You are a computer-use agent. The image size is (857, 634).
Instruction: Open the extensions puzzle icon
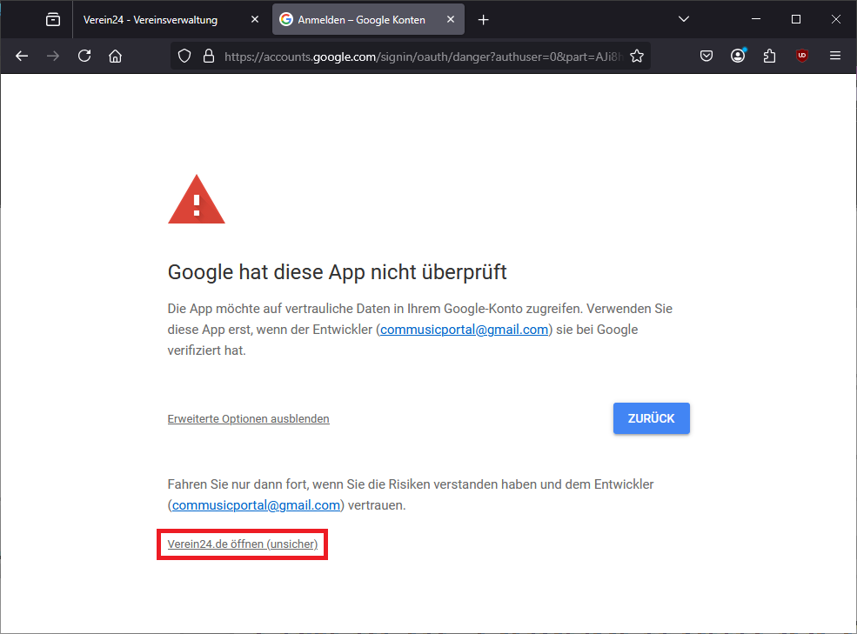point(769,56)
